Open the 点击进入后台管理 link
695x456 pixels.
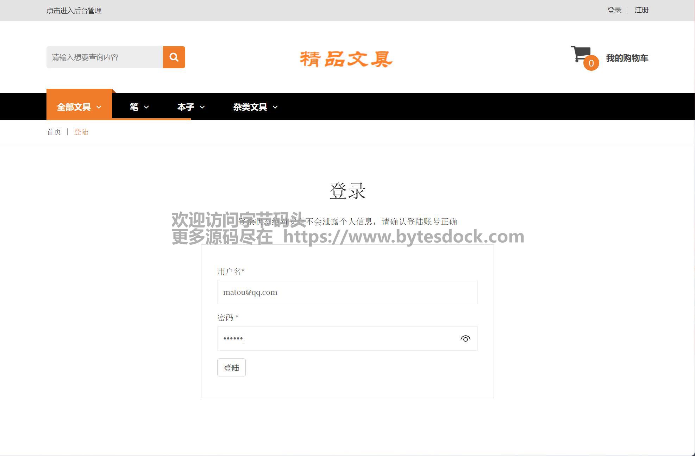(74, 11)
